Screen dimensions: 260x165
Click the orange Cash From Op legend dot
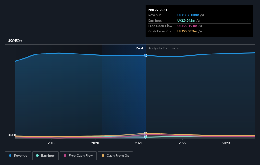tap(103, 156)
